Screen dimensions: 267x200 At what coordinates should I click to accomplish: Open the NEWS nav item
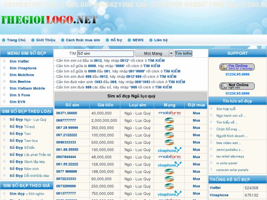click(138, 40)
